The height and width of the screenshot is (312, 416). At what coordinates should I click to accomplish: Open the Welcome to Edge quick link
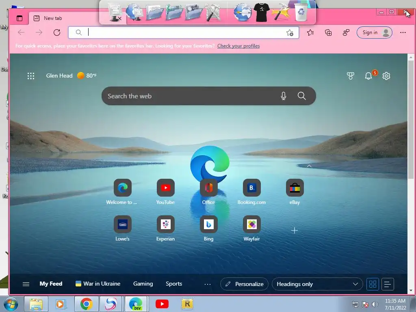point(122,192)
